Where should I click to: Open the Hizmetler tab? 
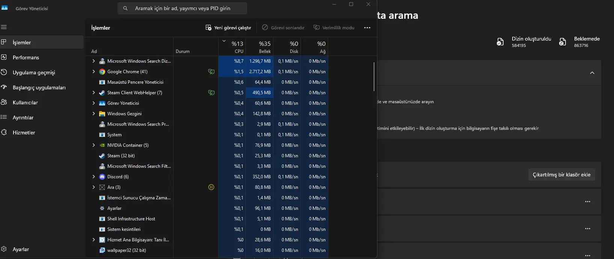point(42,133)
